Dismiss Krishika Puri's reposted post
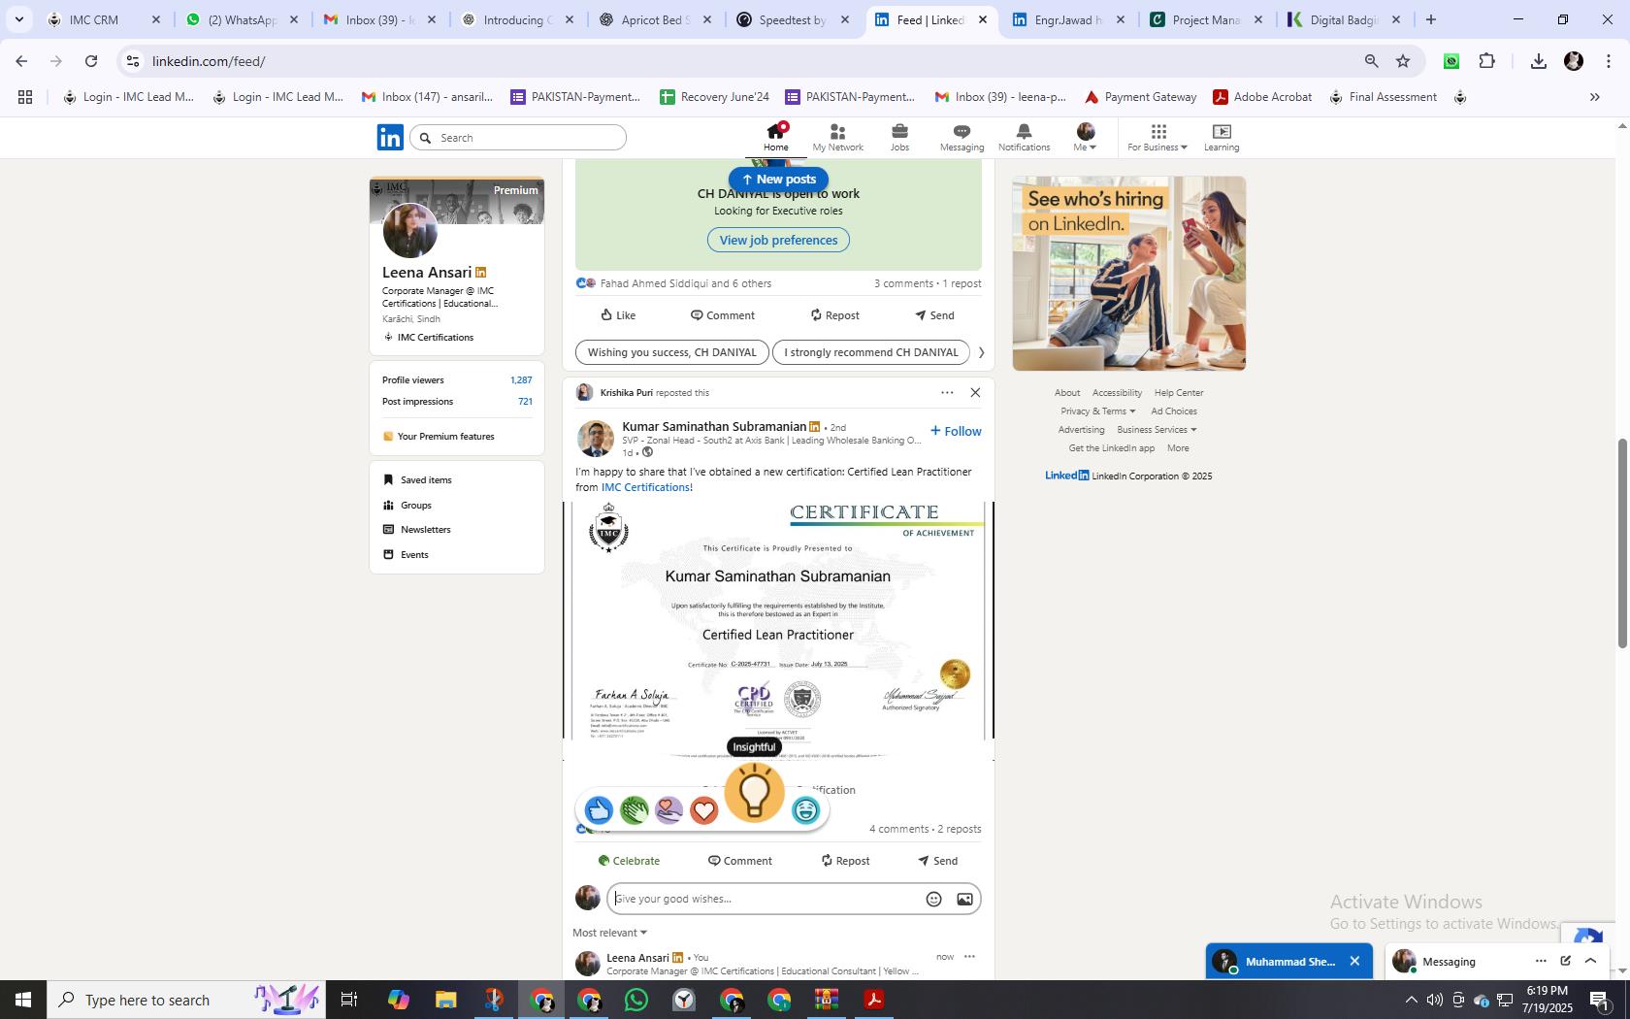 pyautogui.click(x=975, y=392)
